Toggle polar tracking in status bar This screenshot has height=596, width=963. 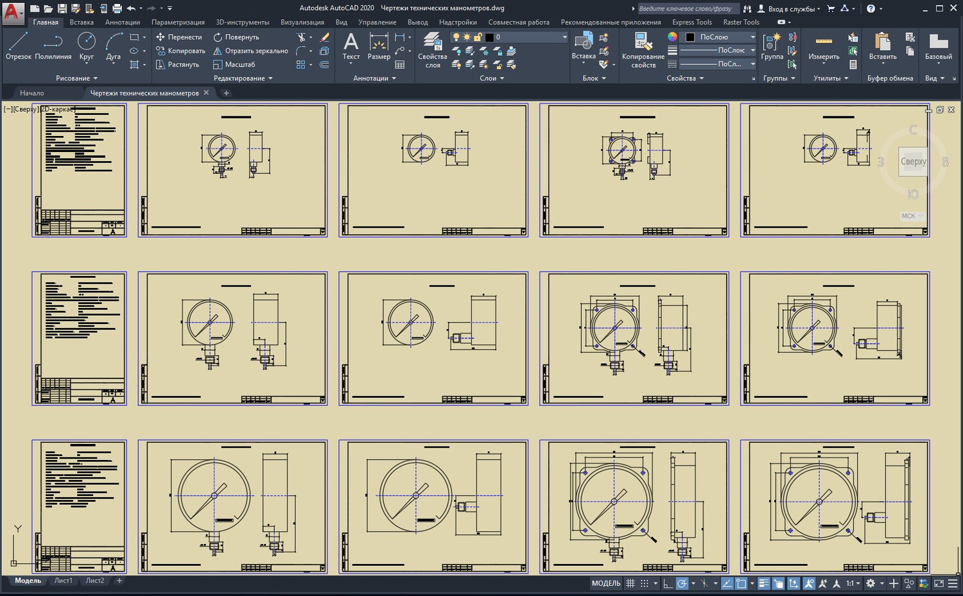[682, 583]
